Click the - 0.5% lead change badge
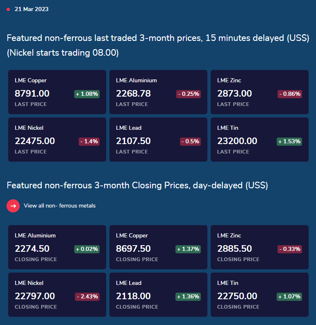316x325 pixels. [190, 141]
